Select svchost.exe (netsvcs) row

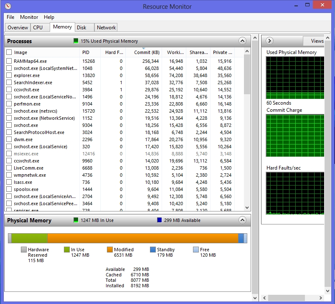(x=124, y=111)
